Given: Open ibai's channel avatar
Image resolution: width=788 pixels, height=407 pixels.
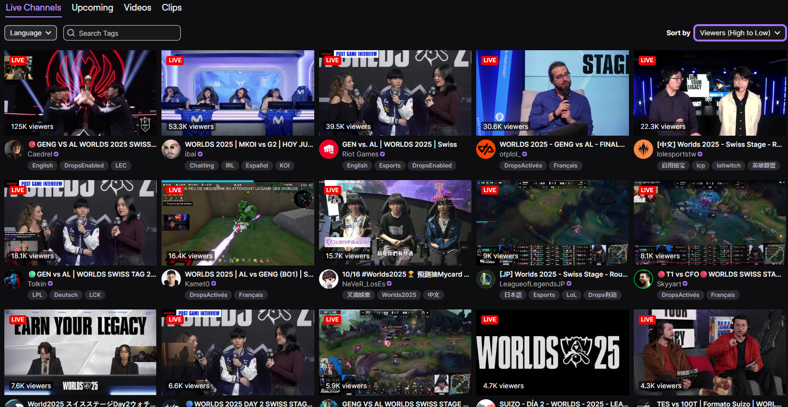Looking at the screenshot, I should (x=171, y=149).
